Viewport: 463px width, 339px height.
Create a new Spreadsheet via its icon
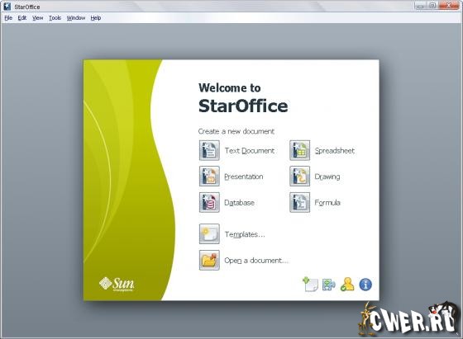pyautogui.click(x=299, y=150)
